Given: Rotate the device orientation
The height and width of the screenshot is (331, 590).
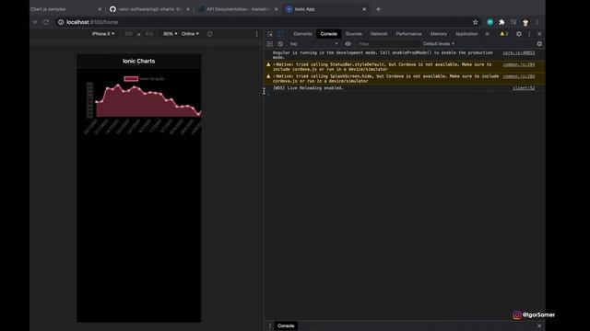Looking at the screenshot, I should coord(210,34).
